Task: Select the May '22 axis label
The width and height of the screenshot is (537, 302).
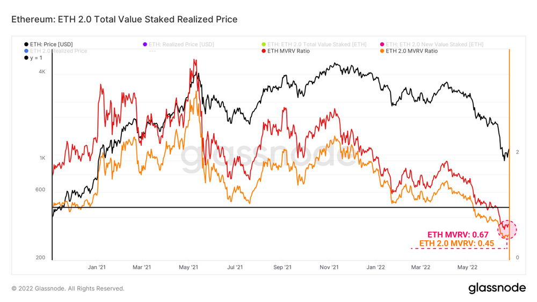Action: [x=467, y=267]
